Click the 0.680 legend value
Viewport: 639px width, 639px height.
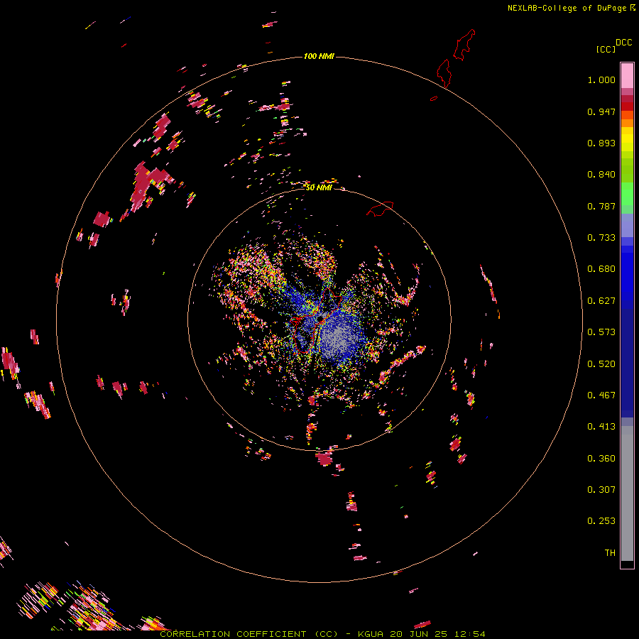601,269
